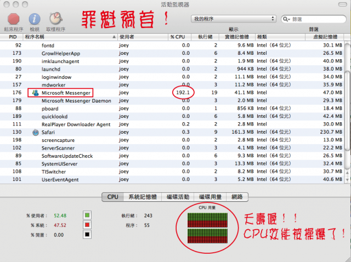Switch to the 網路 tab
351x262 pixels.
pos(237,197)
